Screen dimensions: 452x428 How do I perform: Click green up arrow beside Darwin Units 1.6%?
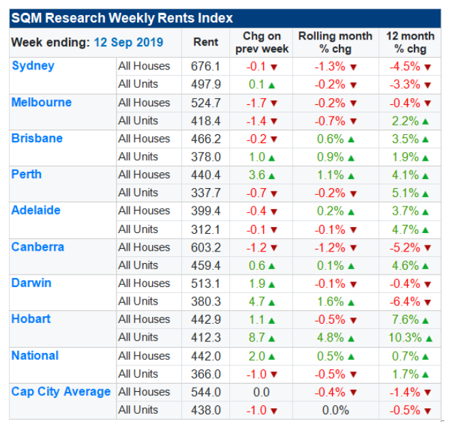coord(353,301)
